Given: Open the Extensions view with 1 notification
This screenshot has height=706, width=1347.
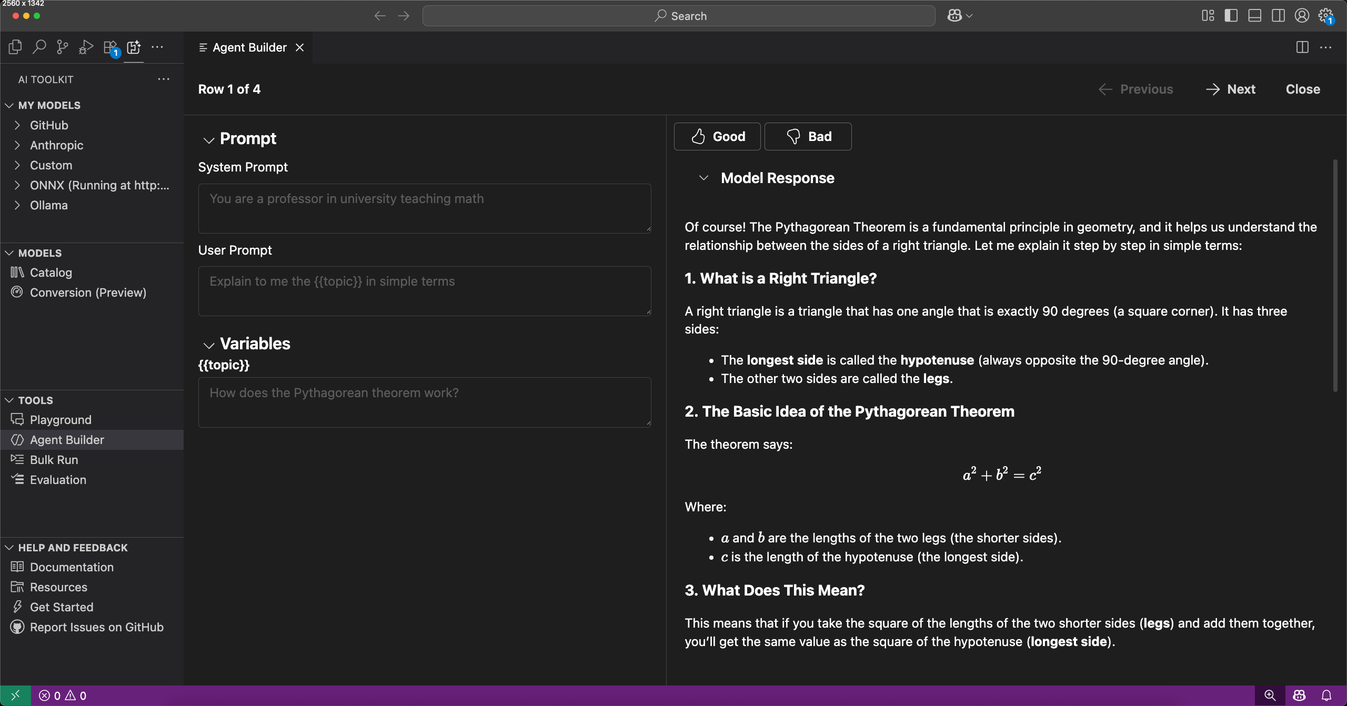Looking at the screenshot, I should coord(109,47).
